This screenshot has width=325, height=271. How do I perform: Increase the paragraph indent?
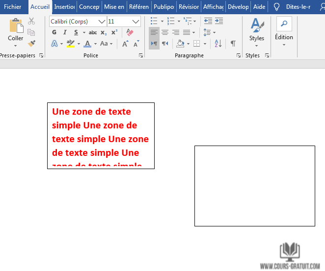[220, 21]
